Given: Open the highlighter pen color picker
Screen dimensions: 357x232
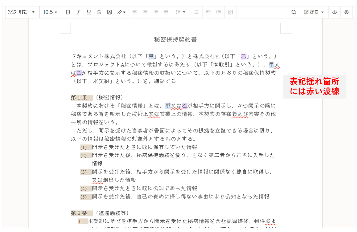Looking at the screenshot, I should point(121,12).
